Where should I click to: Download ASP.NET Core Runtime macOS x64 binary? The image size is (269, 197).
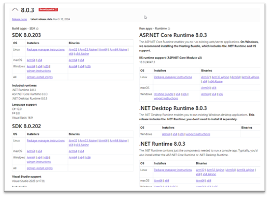pyautogui.click(x=214, y=88)
